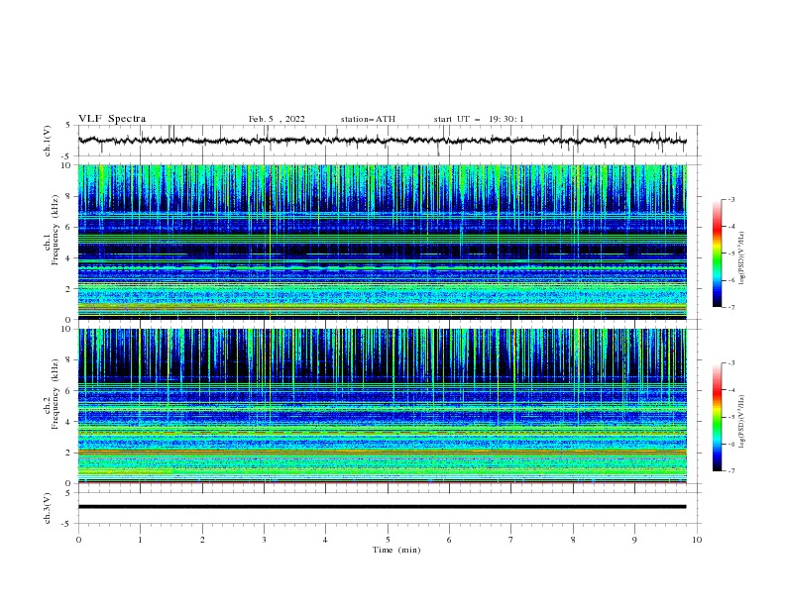Click inside the ch.2 spectrogram panel
785x606 pixels.
(x=382, y=406)
